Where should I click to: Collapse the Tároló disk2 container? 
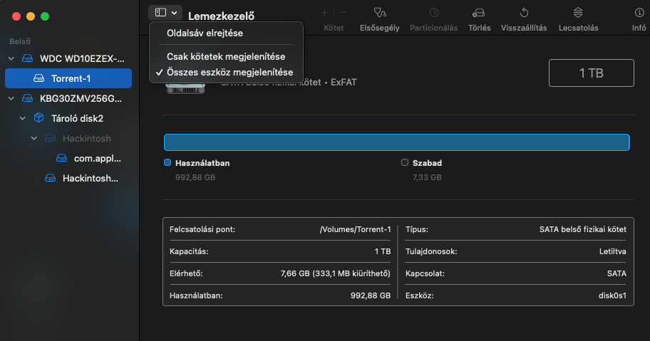click(23, 118)
